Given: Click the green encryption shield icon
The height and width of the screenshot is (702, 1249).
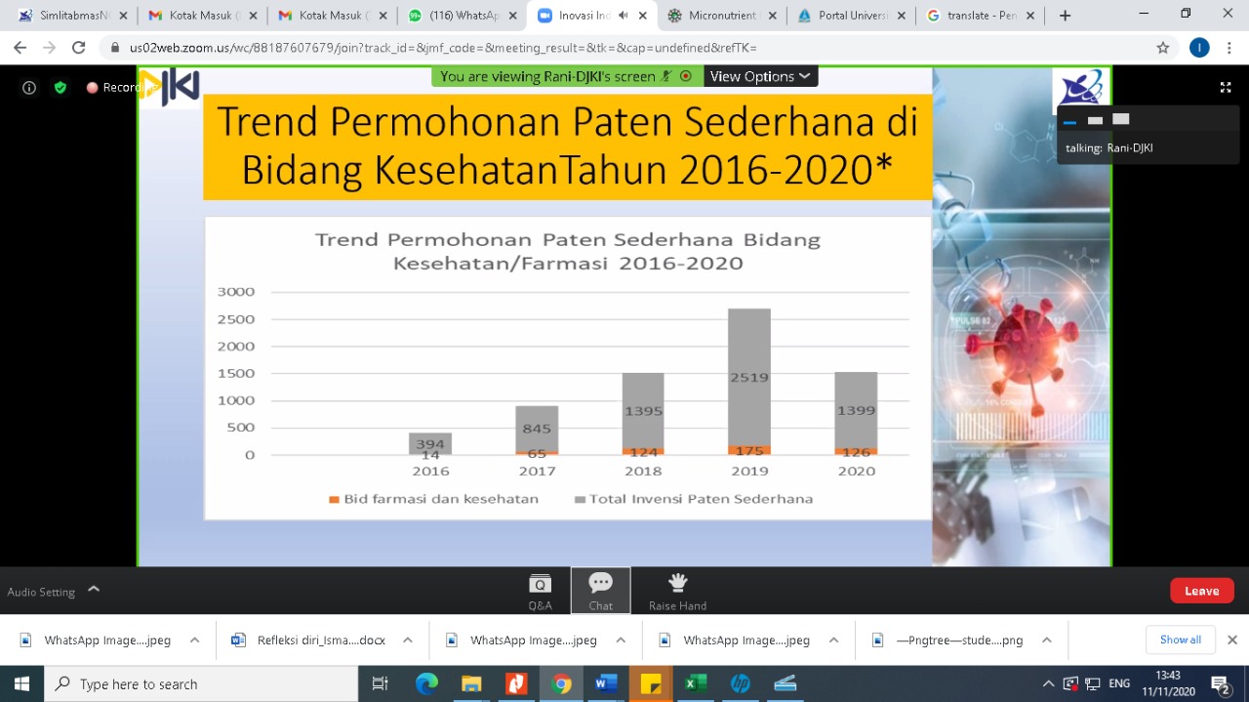Looking at the screenshot, I should (x=60, y=88).
